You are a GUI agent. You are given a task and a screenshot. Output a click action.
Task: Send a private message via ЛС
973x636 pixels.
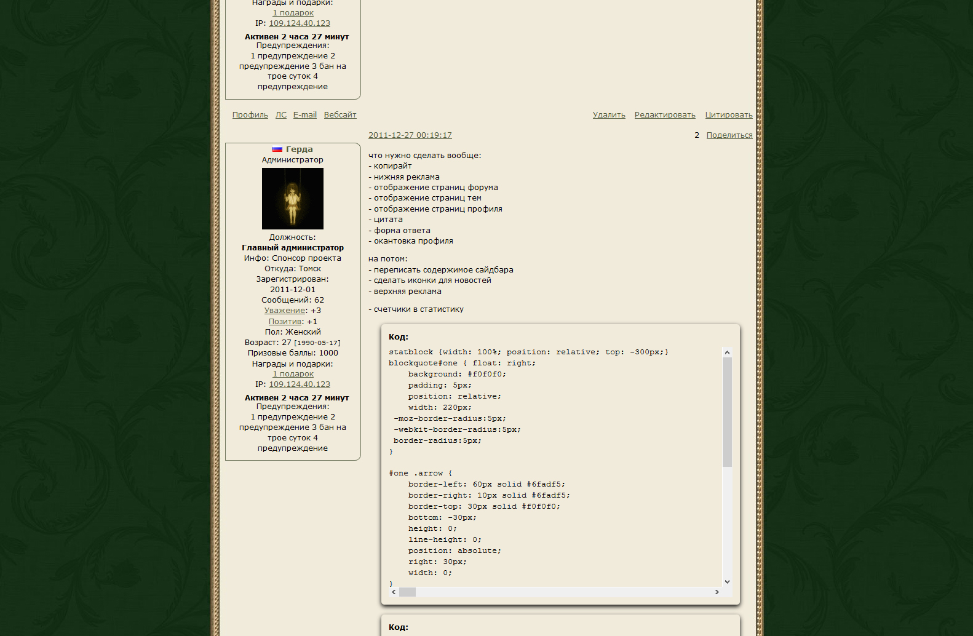pyautogui.click(x=280, y=115)
